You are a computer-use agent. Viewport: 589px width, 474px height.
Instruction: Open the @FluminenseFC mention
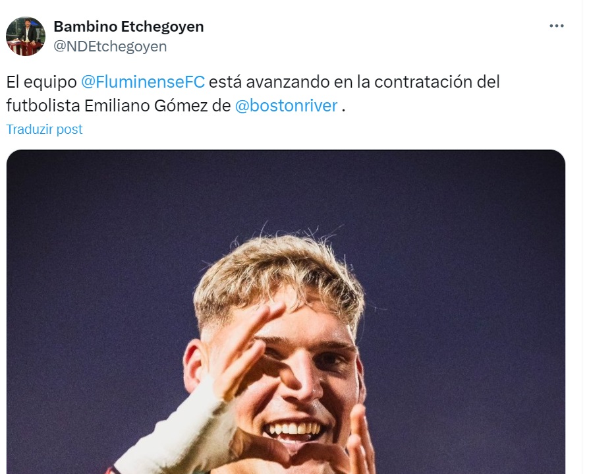pyautogui.click(x=143, y=82)
